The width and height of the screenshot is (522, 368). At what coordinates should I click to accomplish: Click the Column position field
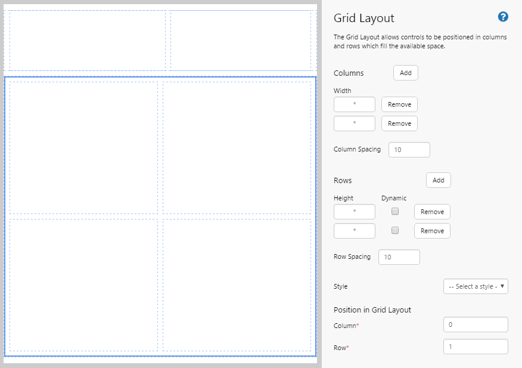(476, 324)
